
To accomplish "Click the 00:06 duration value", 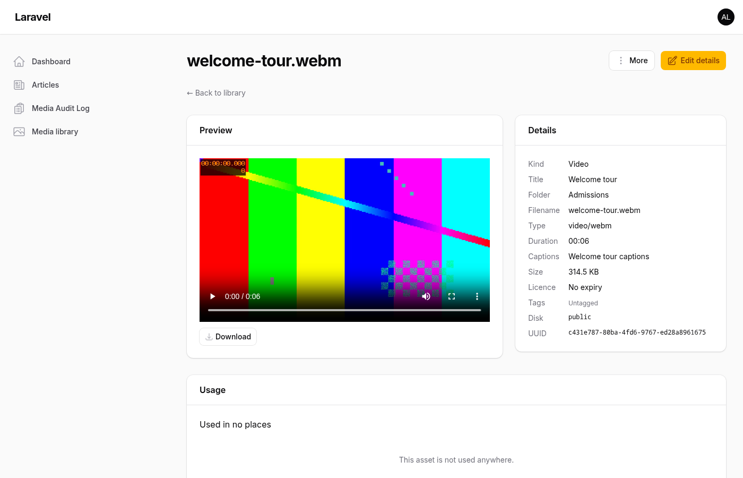I will 578,241.
